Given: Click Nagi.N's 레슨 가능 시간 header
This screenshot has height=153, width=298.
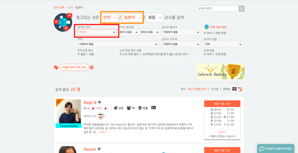Looking at the screenshot, I should pos(222,104).
